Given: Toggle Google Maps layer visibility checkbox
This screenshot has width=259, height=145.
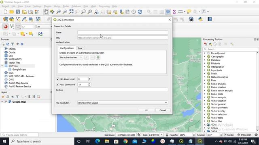Looking at the screenshot, I should (6, 102).
